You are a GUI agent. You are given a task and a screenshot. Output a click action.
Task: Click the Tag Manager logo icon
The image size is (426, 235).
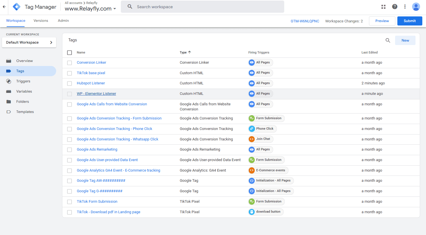click(x=17, y=7)
